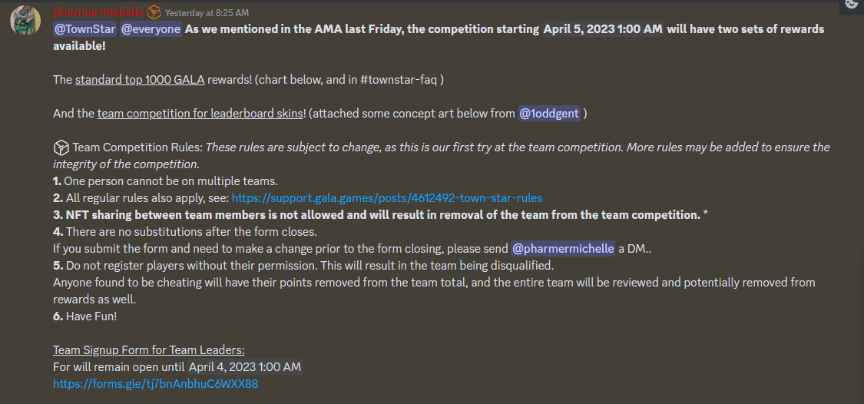Click the Yesterday at 8:25 AM message timestamp

(x=207, y=12)
